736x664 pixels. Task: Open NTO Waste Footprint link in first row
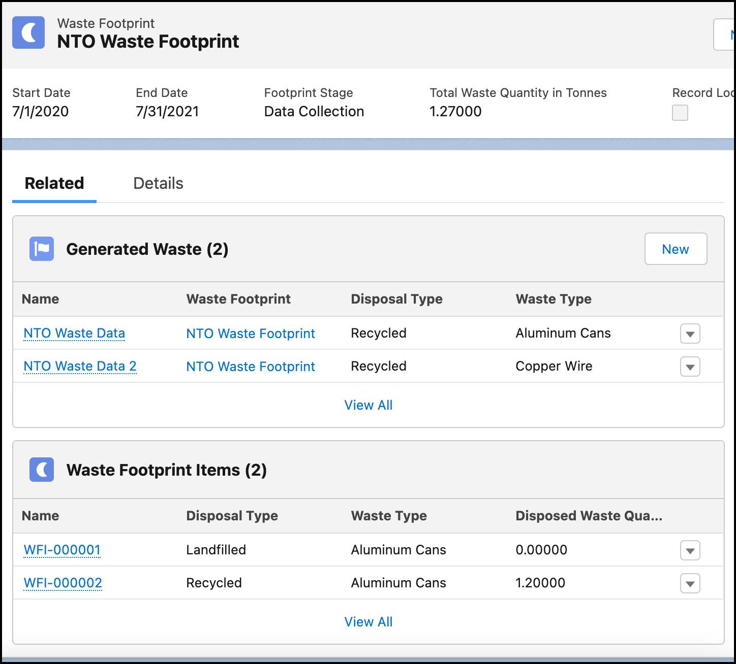(251, 334)
